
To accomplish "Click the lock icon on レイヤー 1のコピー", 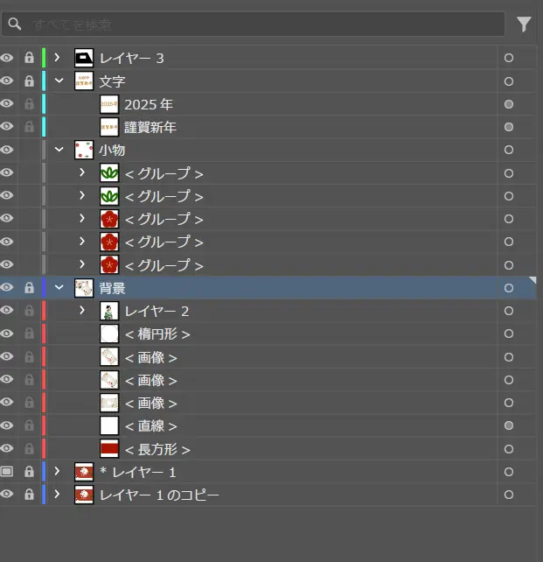I will tap(29, 495).
